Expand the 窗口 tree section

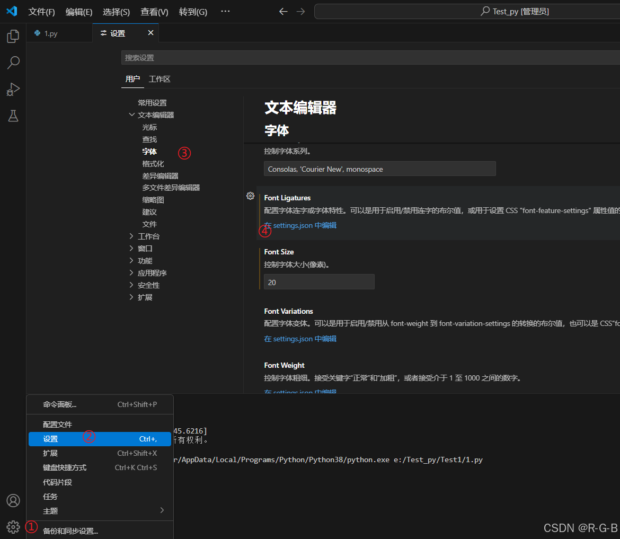coord(131,249)
